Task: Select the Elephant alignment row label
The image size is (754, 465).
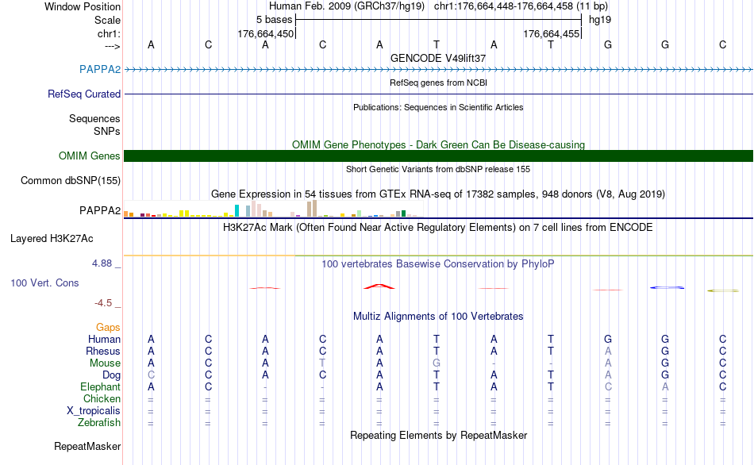Action: [x=100, y=387]
